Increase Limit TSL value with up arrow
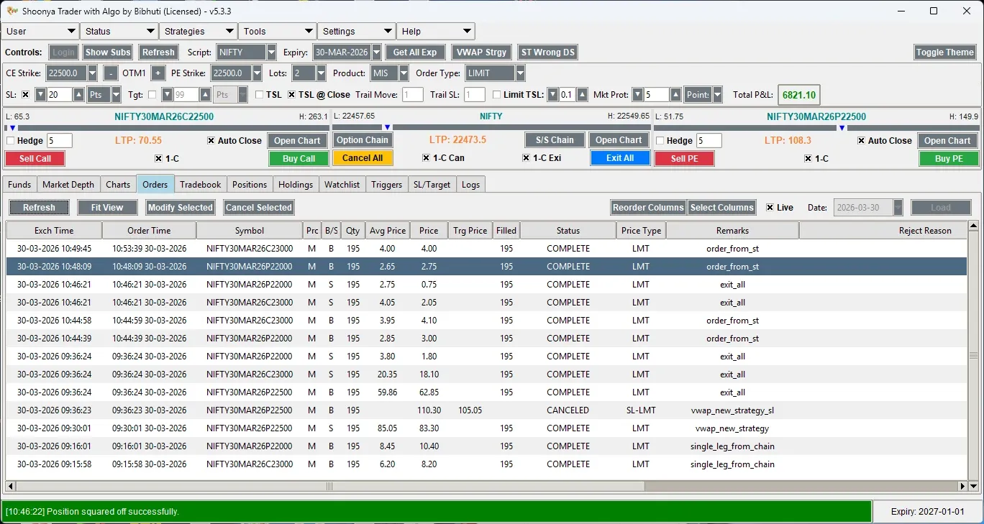This screenshot has width=984, height=524. [x=583, y=95]
